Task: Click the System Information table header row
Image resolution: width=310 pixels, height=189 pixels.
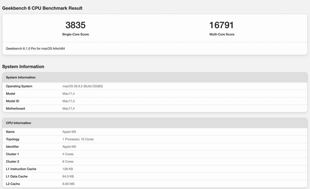Action: [x=155, y=78]
